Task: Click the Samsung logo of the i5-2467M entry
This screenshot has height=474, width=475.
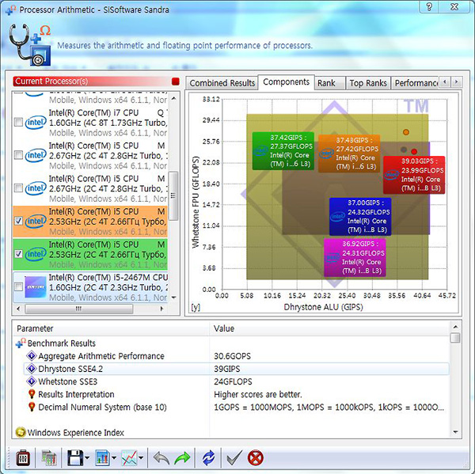Action: pos(36,286)
